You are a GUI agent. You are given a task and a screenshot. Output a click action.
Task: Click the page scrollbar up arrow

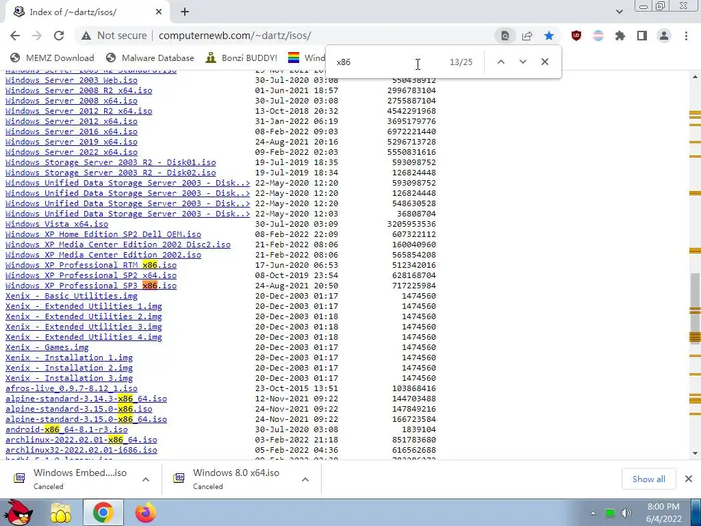coord(695,77)
